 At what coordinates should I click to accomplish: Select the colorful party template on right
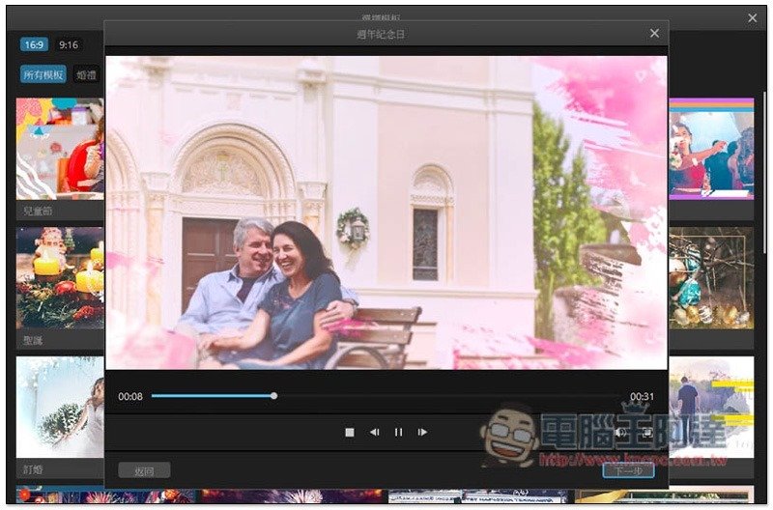(711, 148)
